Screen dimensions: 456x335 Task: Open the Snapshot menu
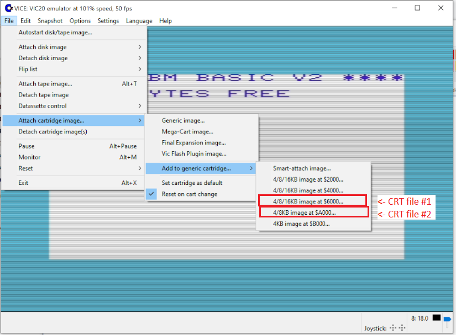(x=50, y=20)
